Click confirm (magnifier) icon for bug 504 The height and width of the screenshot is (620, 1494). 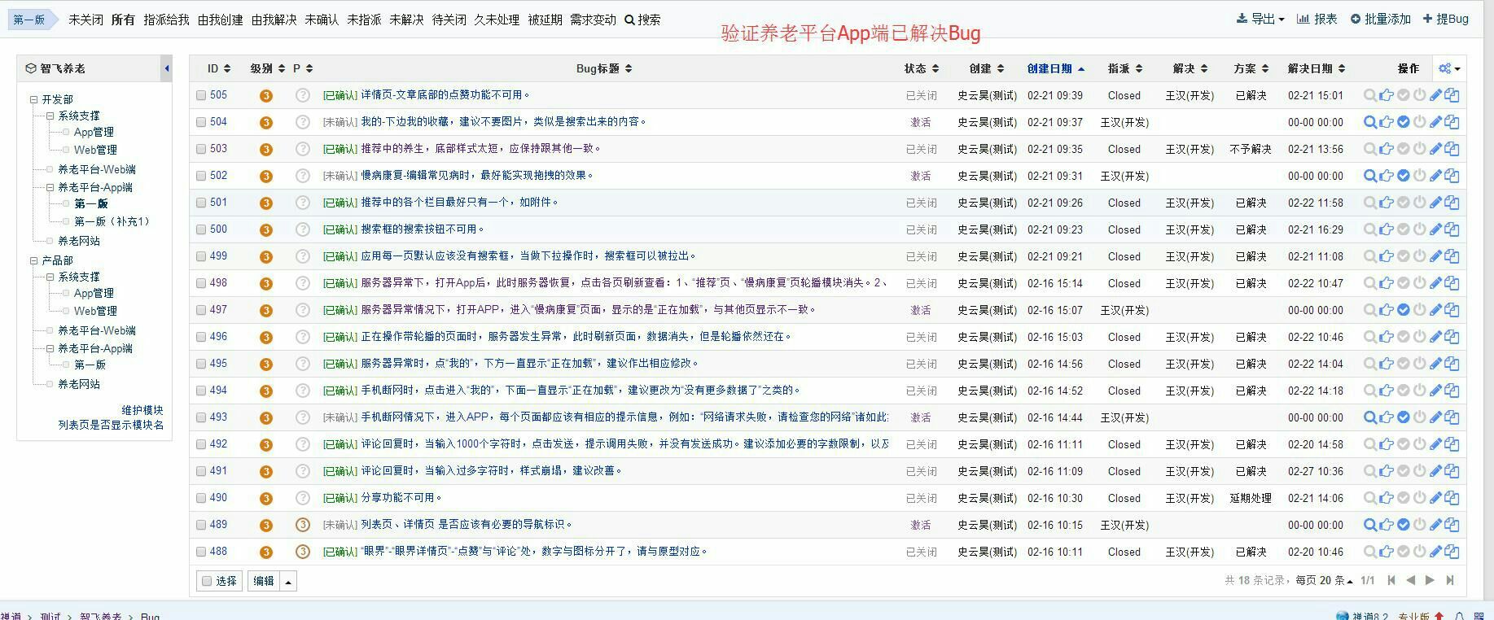[1370, 122]
